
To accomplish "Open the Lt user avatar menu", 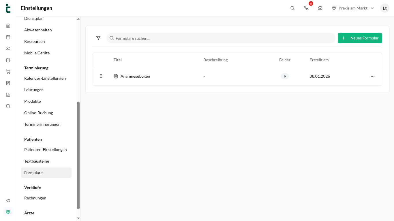I will point(385,8).
